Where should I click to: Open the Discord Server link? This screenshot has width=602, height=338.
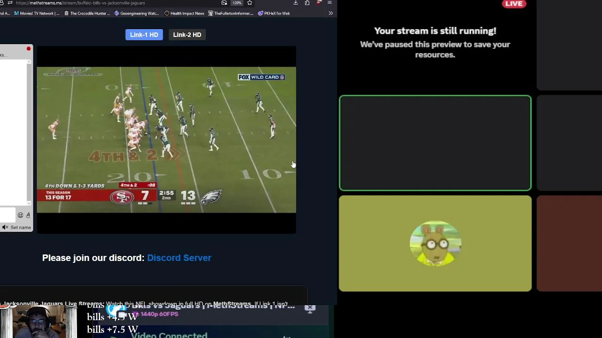(179, 258)
